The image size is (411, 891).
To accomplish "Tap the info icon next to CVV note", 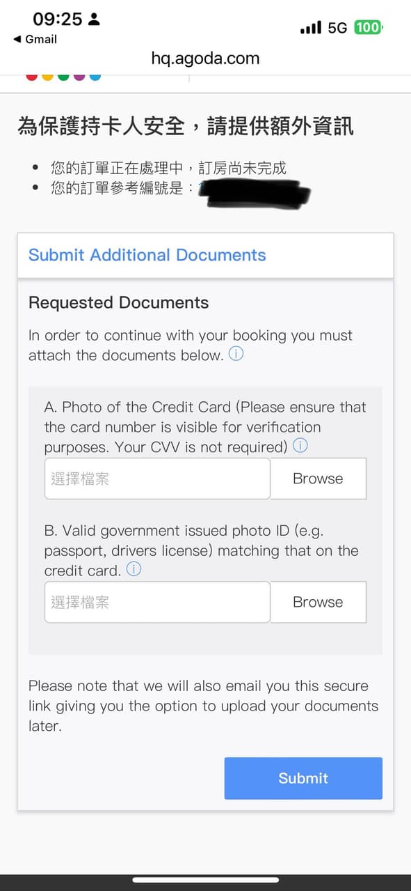I will (x=300, y=446).
